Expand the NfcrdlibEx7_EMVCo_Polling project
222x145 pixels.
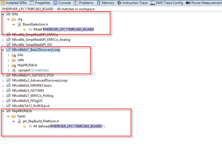[x=3, y=96]
